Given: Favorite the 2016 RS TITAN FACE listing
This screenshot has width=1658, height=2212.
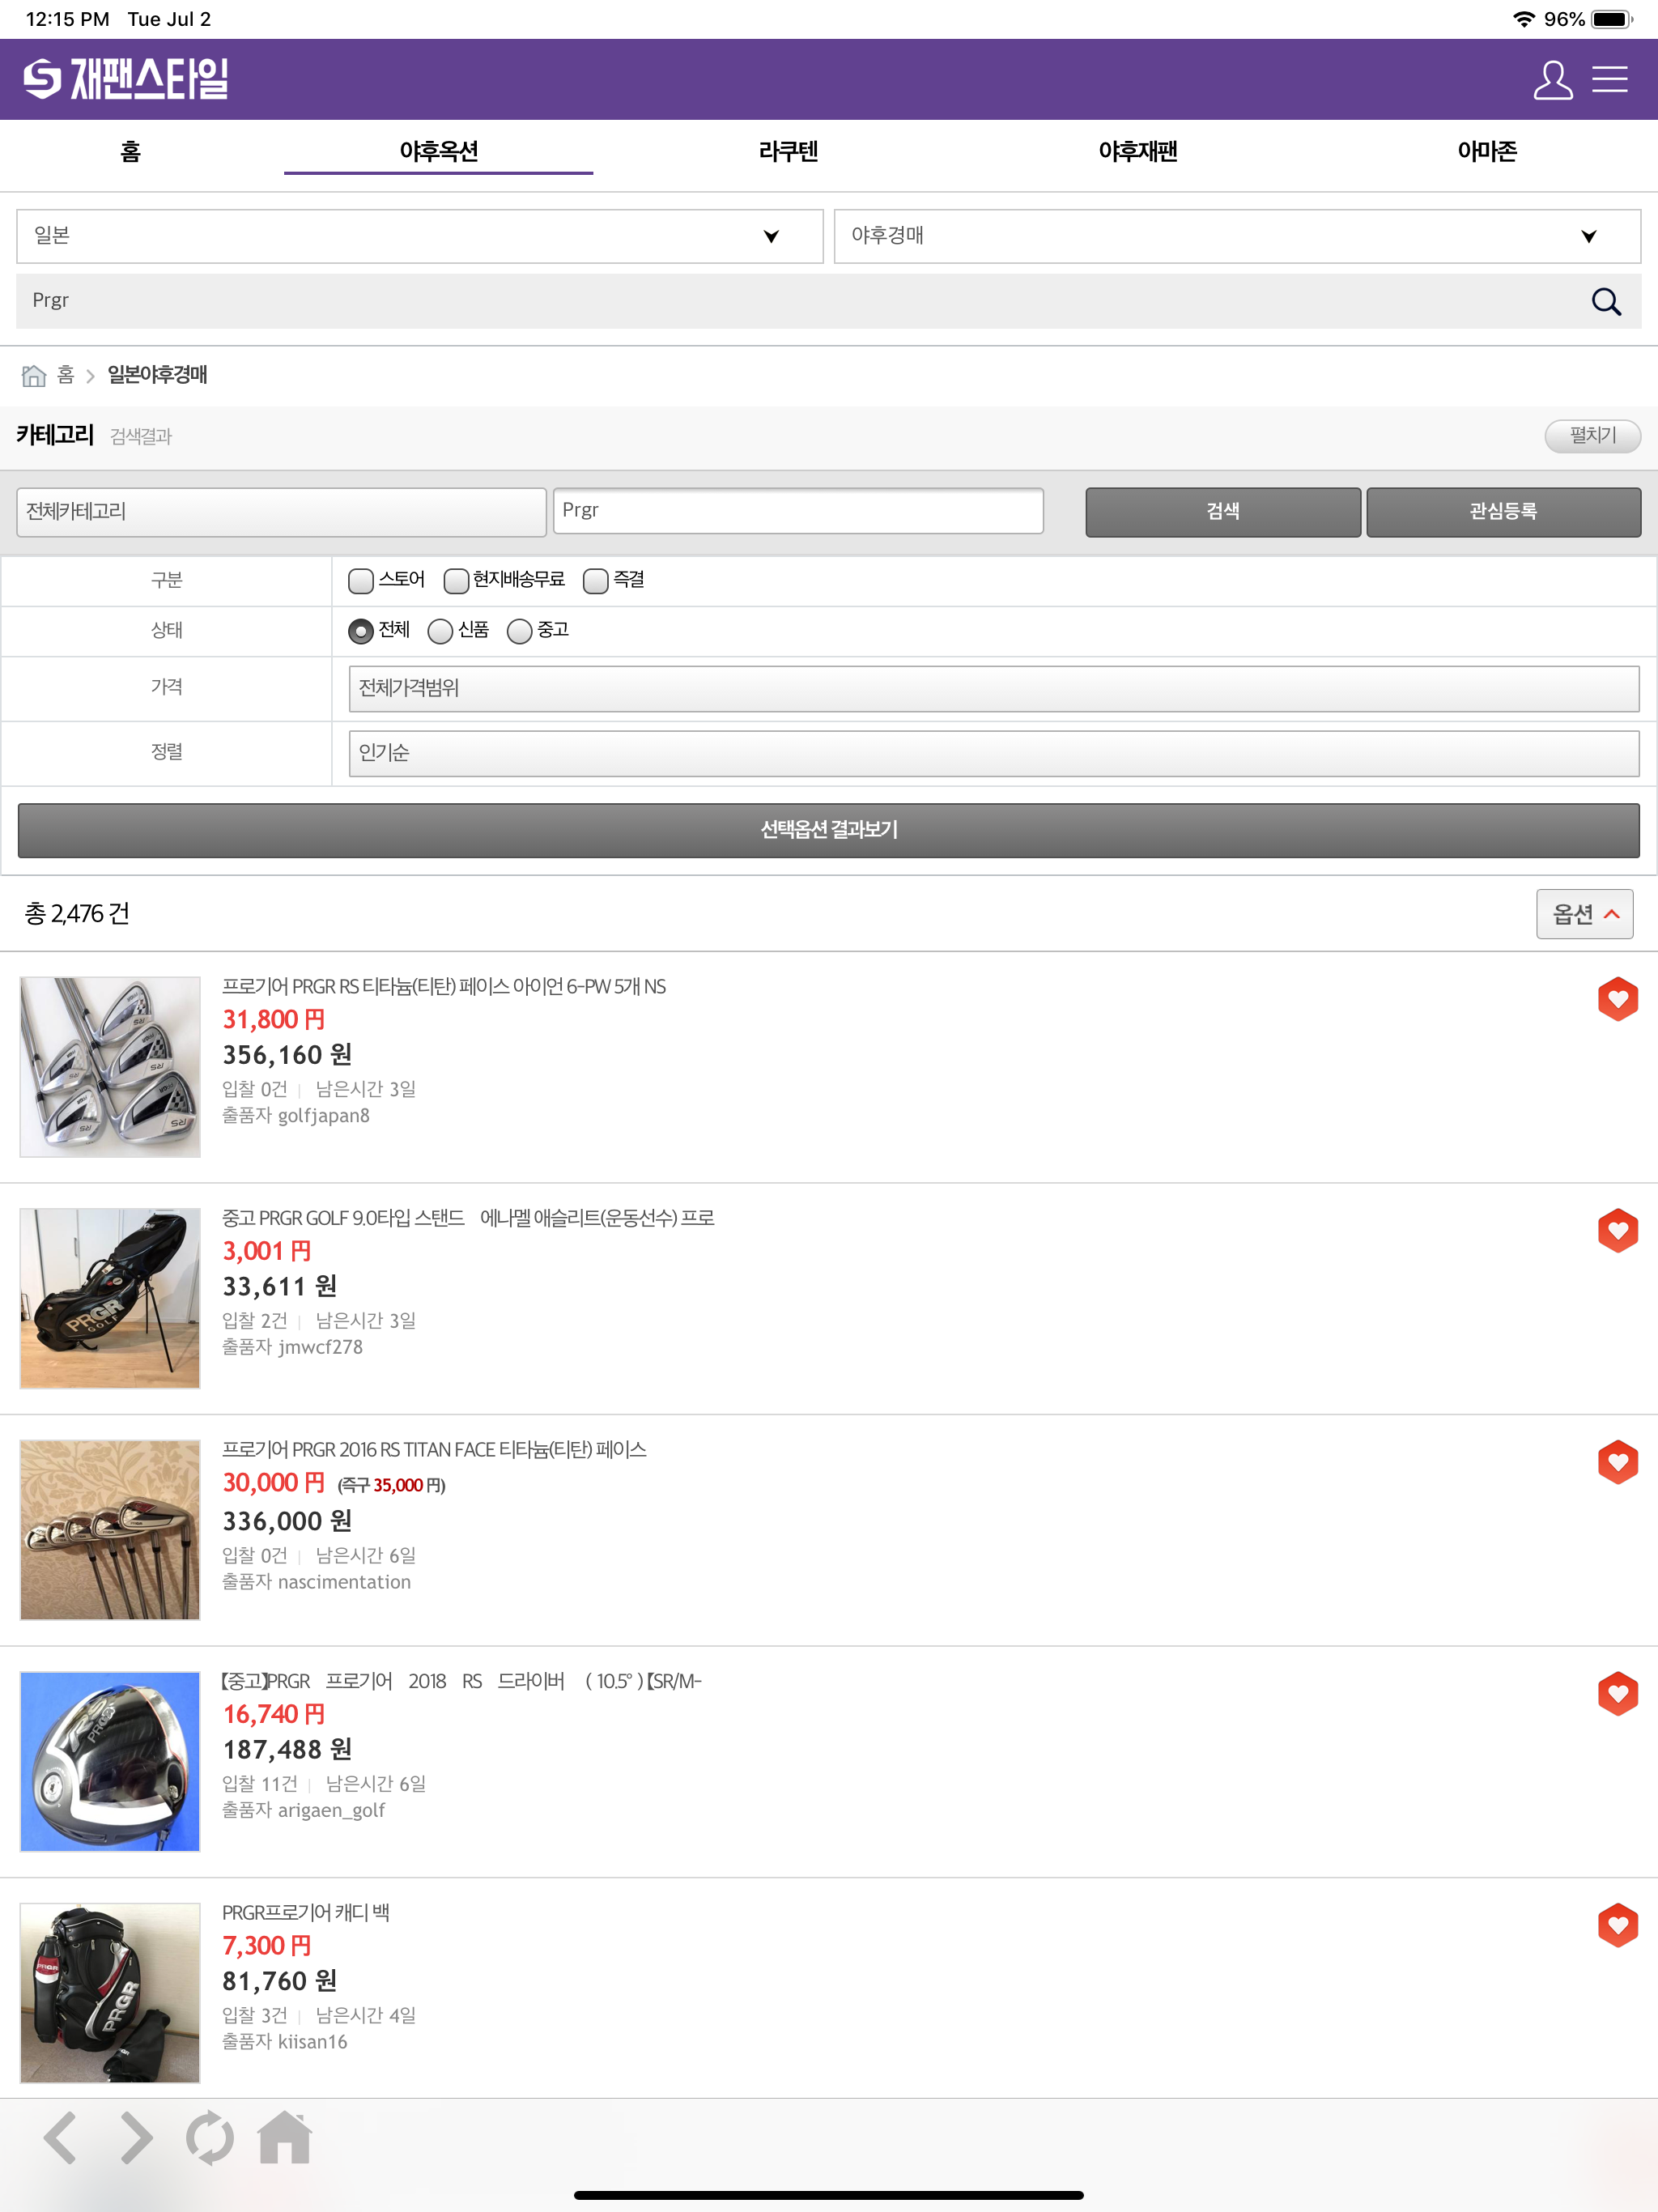Looking at the screenshot, I should (1617, 1462).
